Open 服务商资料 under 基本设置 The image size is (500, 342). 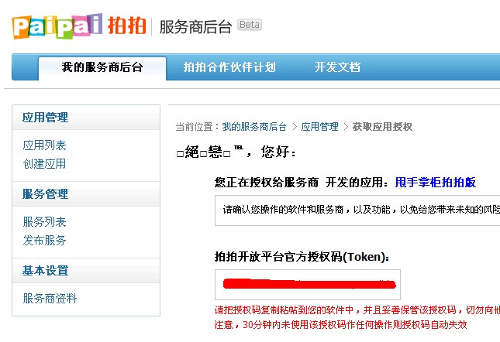[50, 299]
